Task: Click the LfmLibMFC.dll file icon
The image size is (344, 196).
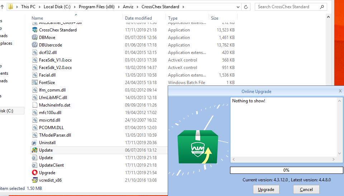Action: (35, 97)
